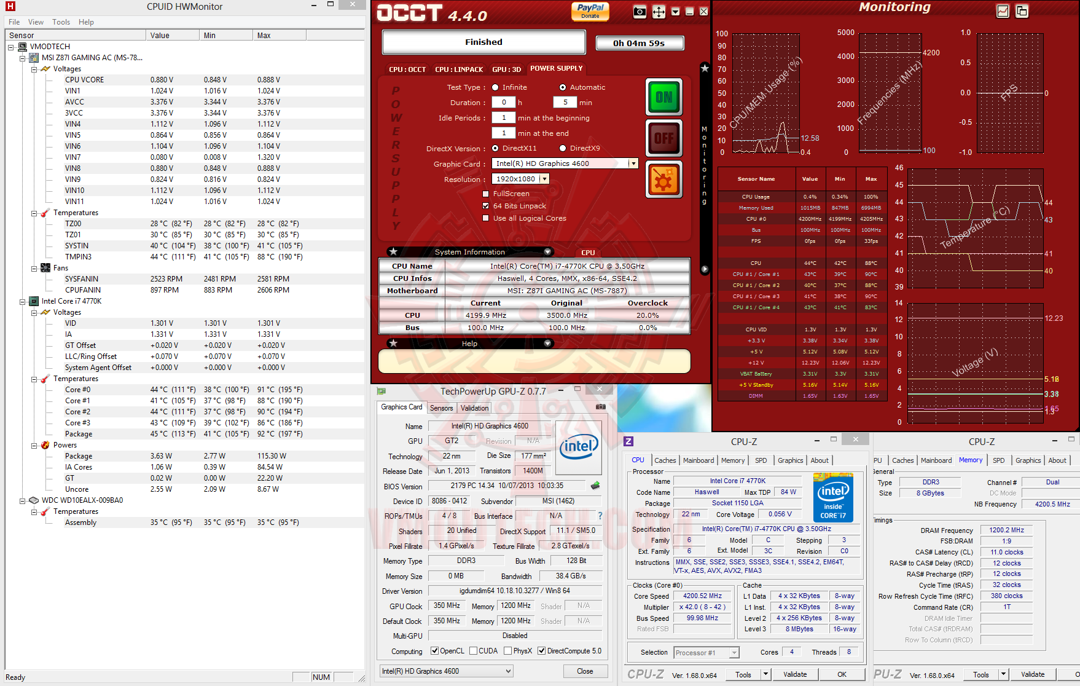This screenshot has height=686, width=1080.
Task: Click the Bus Interface question mark in GPU-Z
Action: (x=600, y=516)
